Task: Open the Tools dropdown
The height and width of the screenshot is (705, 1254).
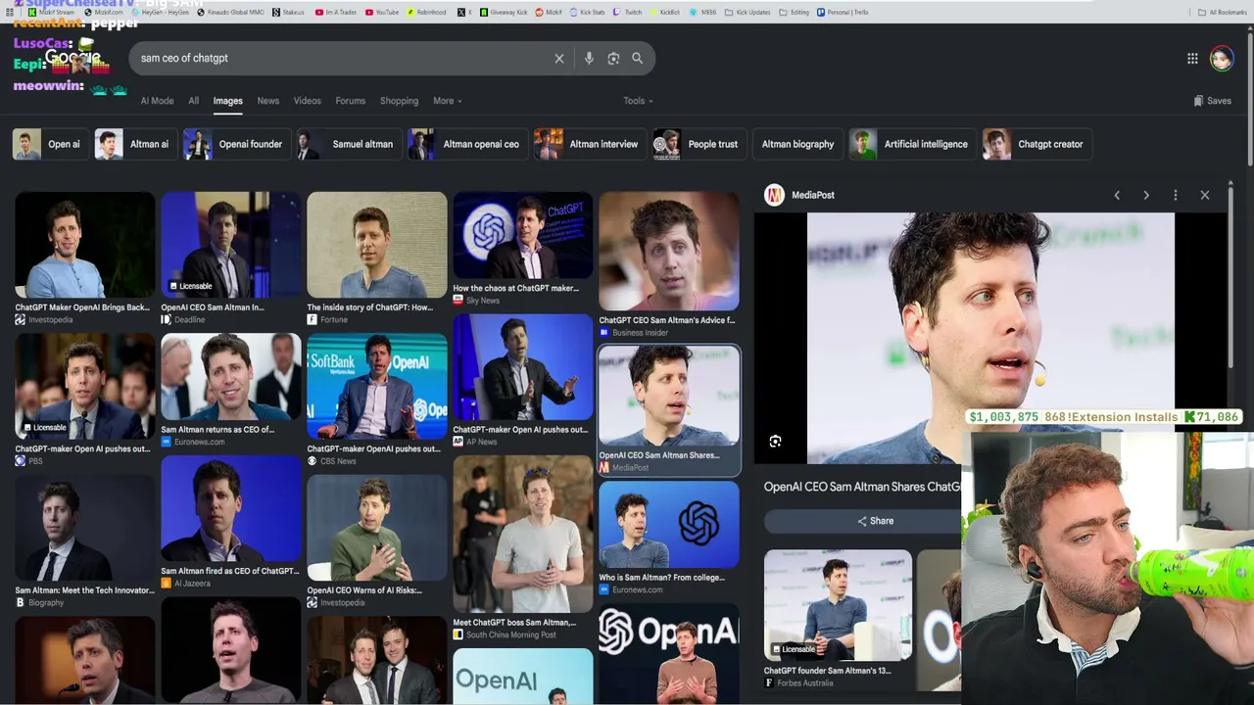Action: point(638,101)
